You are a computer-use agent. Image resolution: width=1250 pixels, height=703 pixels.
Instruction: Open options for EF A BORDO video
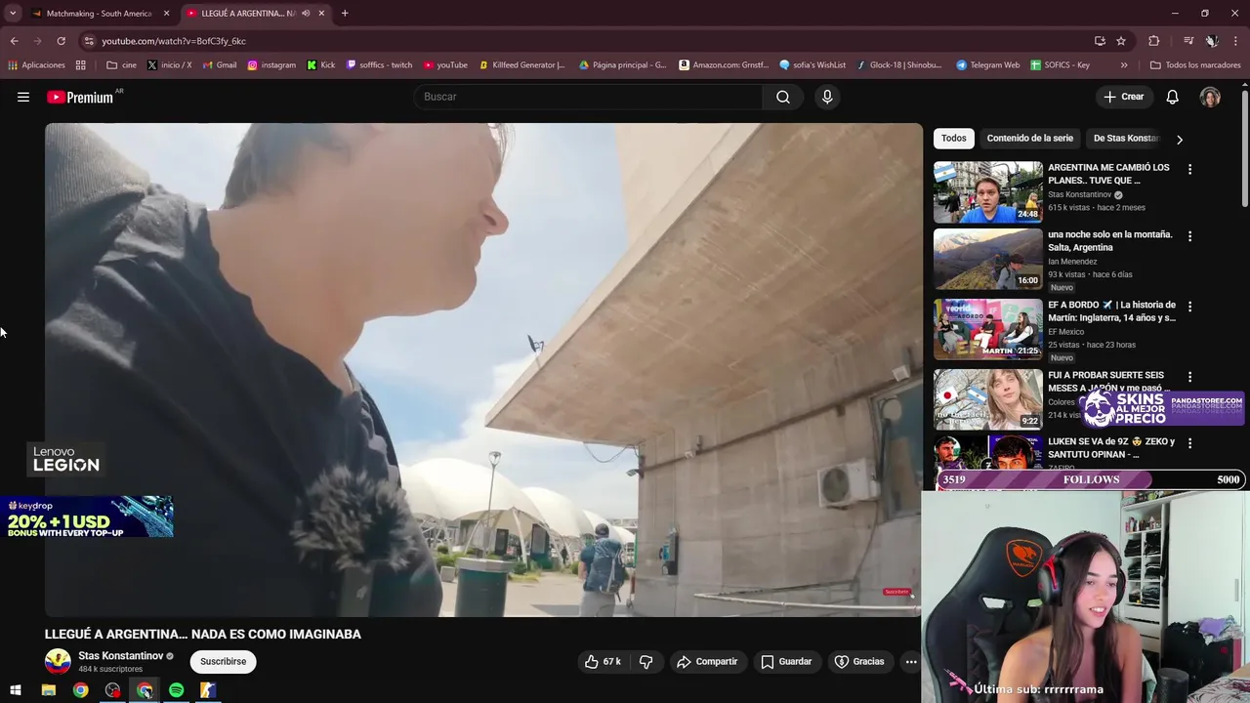coord(1189,306)
